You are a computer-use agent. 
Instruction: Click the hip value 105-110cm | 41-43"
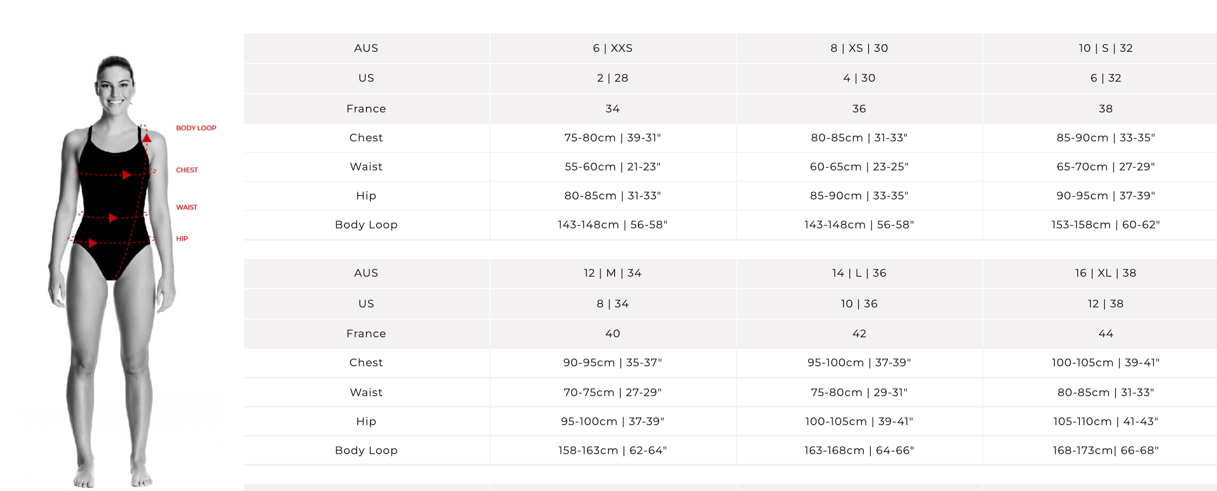[x=1105, y=422]
